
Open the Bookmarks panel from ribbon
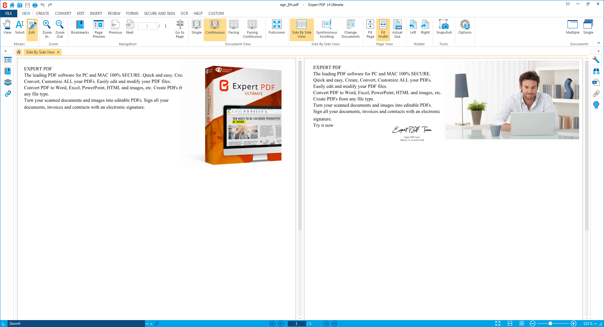coord(80,27)
